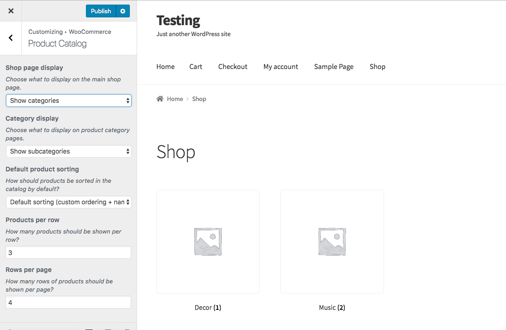The height and width of the screenshot is (330, 506).
Task: Expand the Default product sorting dropdown
Action: 69,202
